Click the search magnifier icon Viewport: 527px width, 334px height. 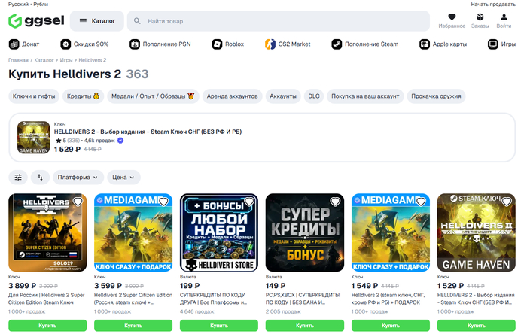pos(137,21)
